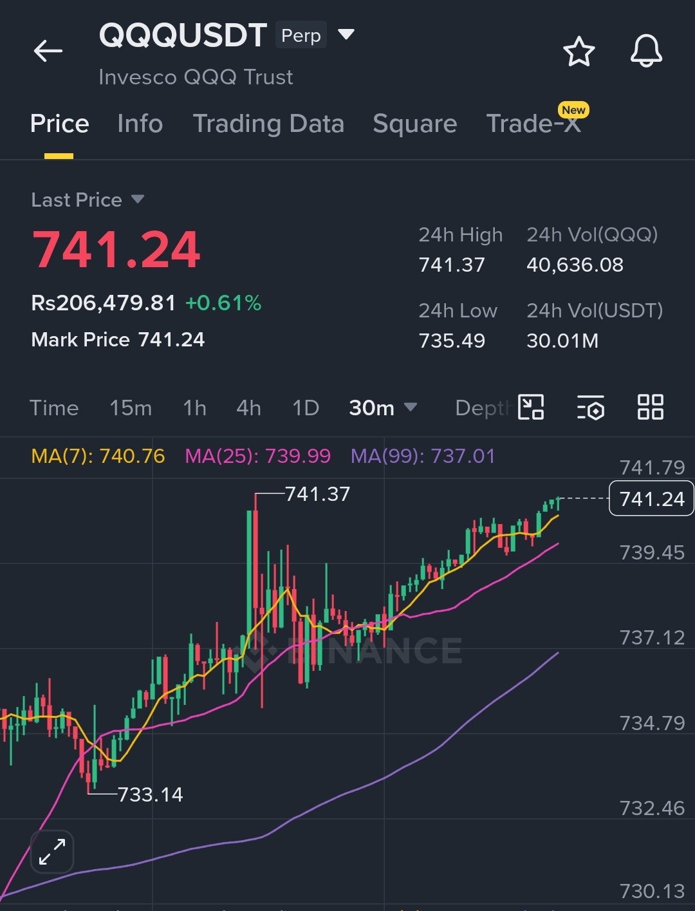This screenshot has height=911, width=695.
Task: Tap the 741.79 price axis label
Action: (x=652, y=467)
